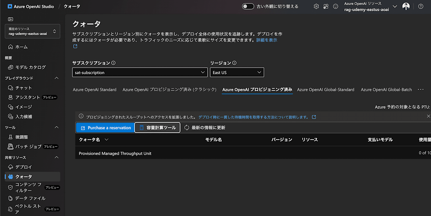Dismiss the info banner with X
The height and width of the screenshot is (216, 431).
[428, 116]
